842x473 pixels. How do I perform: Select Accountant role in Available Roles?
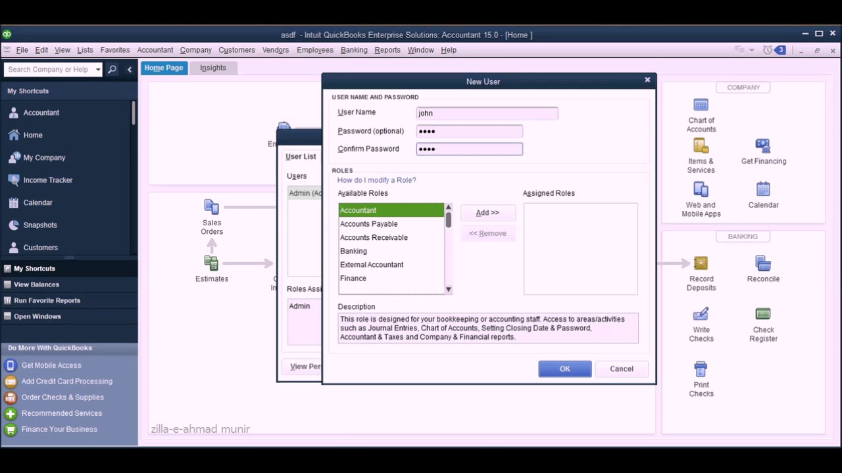(391, 210)
